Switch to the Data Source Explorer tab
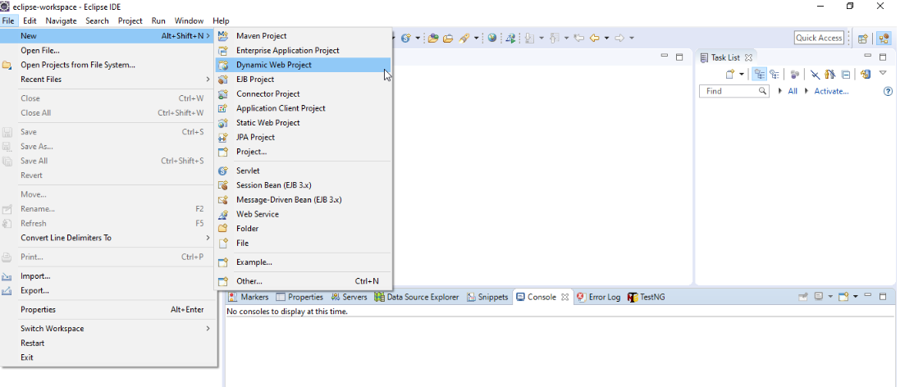 point(418,298)
